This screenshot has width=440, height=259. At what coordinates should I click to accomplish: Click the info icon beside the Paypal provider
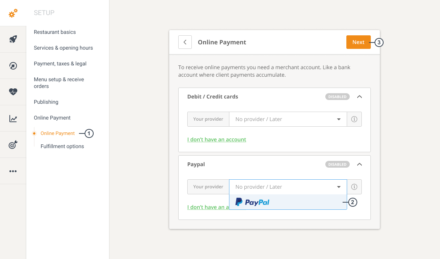[x=354, y=186]
